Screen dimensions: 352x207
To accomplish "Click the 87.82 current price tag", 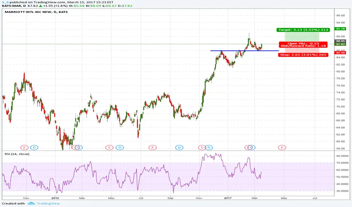I will point(341,44).
